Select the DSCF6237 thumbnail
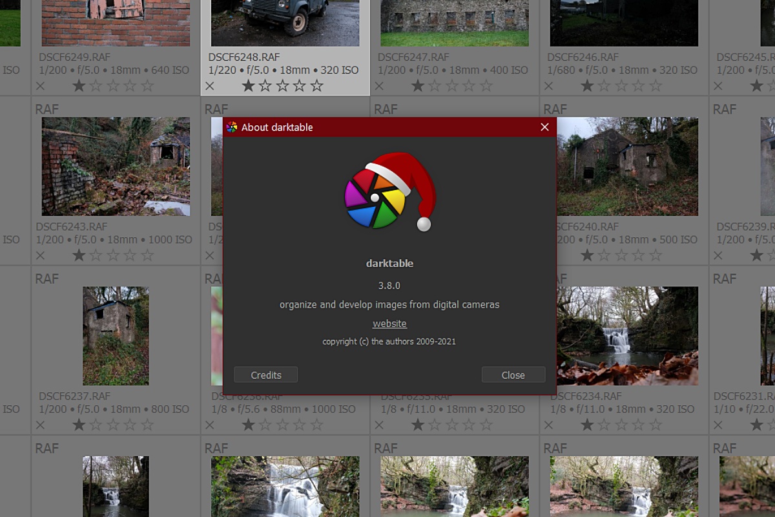The image size is (775, 517). tap(115, 335)
